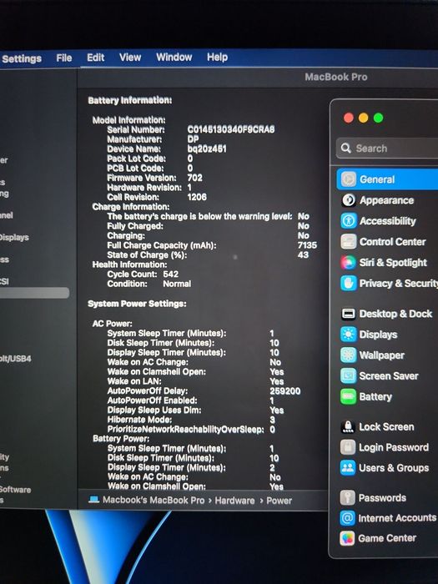Click the Health Information label
Screen dimensions: 438x584
[x=129, y=264]
